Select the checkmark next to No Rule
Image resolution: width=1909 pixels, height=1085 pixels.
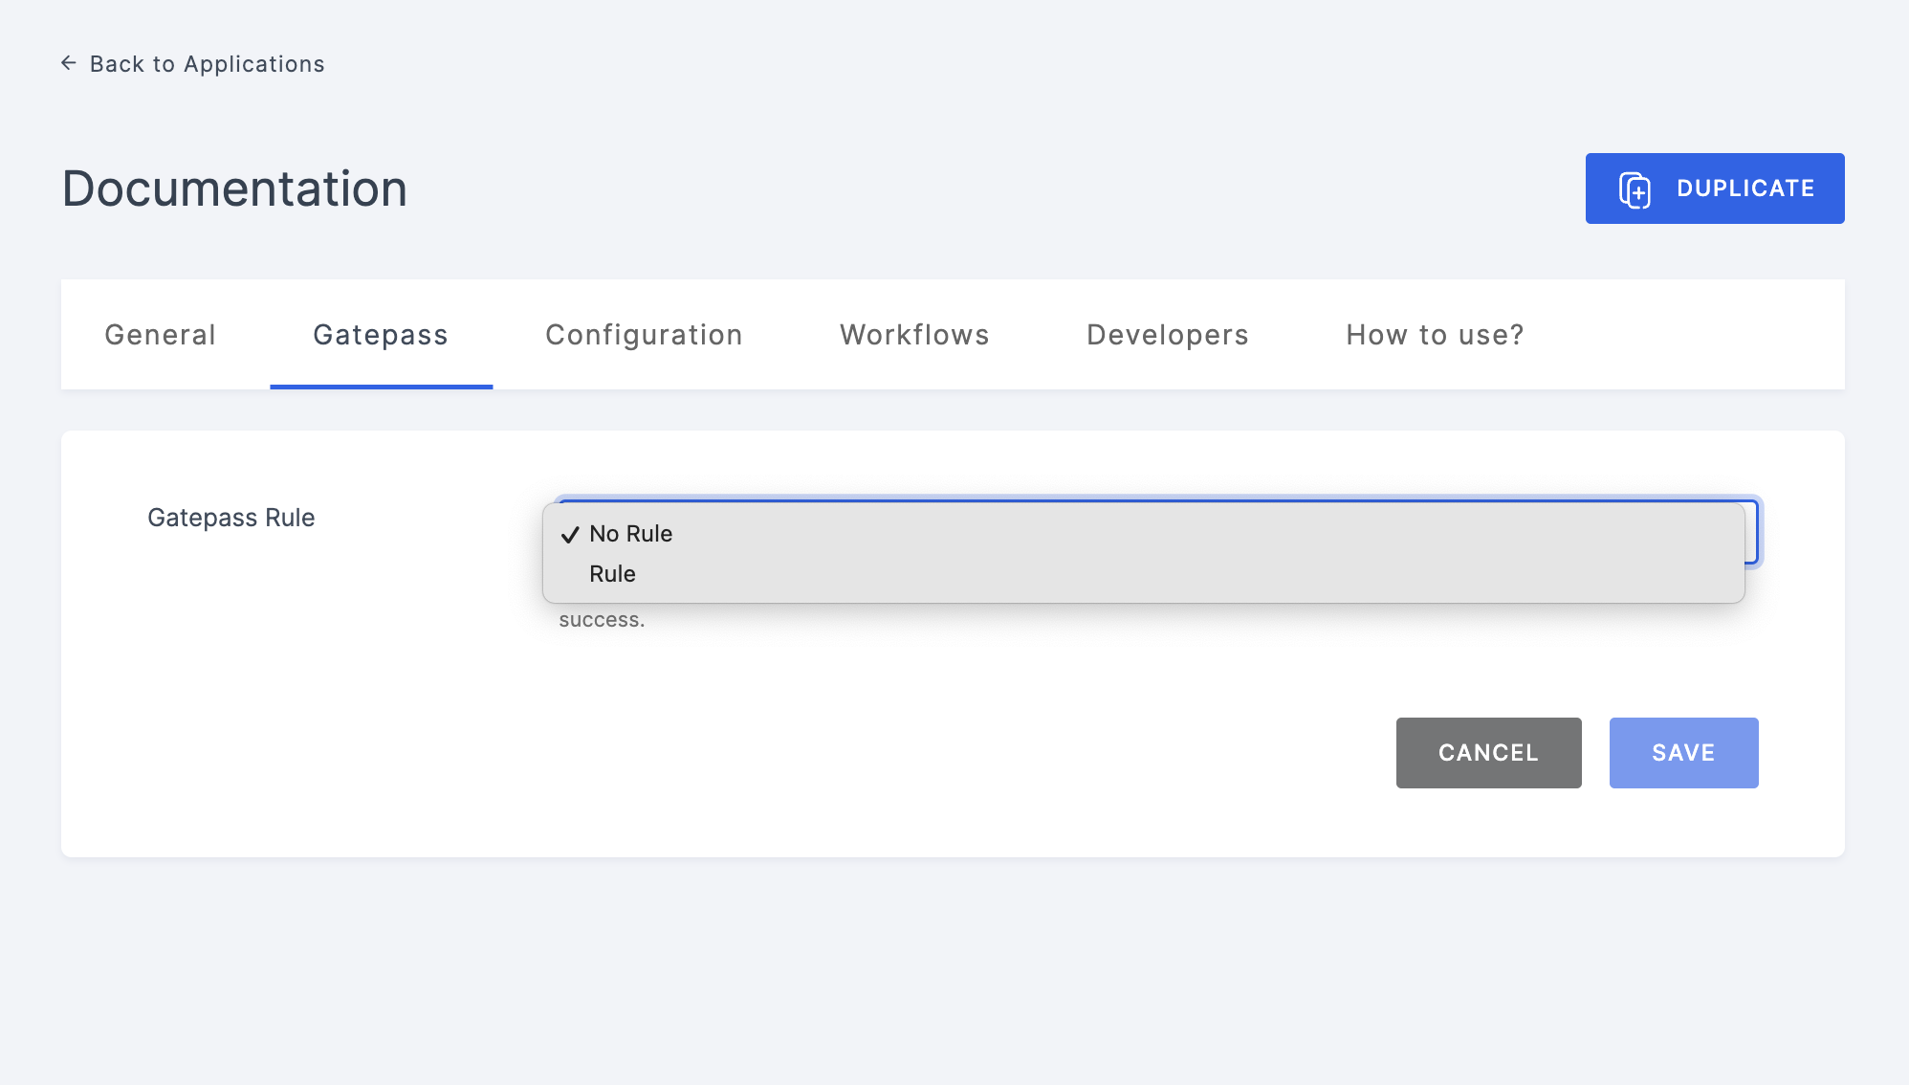pos(569,533)
